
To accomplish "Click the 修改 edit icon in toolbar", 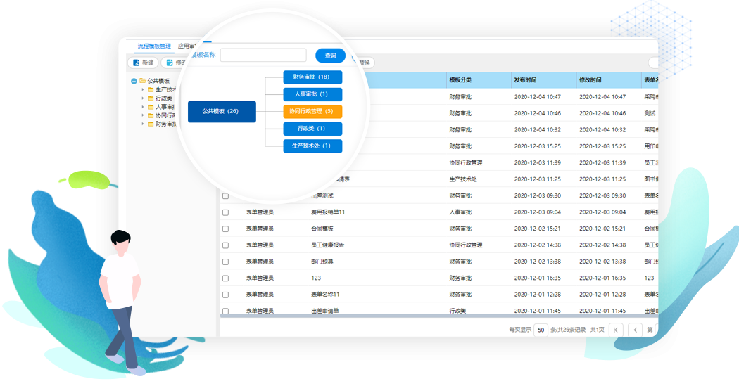I will click(x=170, y=63).
